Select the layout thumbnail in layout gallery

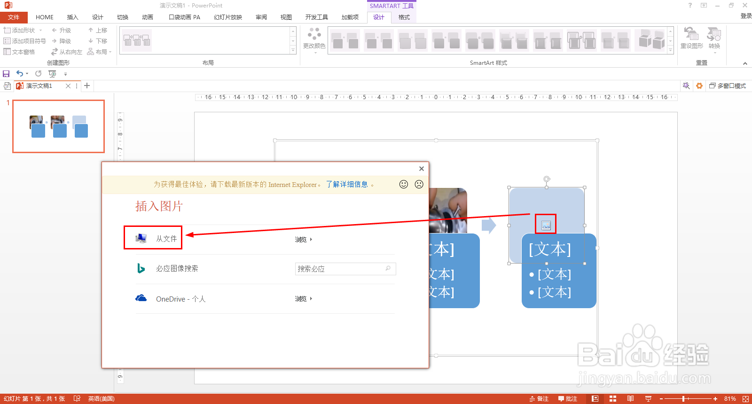click(x=137, y=40)
